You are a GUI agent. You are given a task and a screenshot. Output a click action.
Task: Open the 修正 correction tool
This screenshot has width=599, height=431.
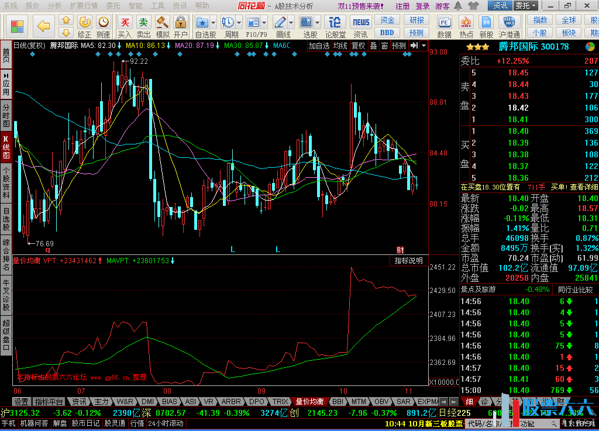[x=84, y=26]
